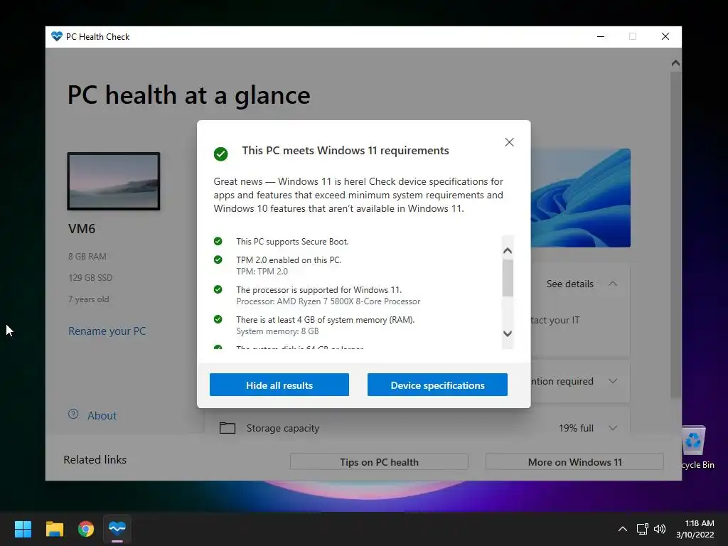Image resolution: width=728 pixels, height=546 pixels.
Task: Click '8 GB RAM' spec text
Action: tap(87, 256)
